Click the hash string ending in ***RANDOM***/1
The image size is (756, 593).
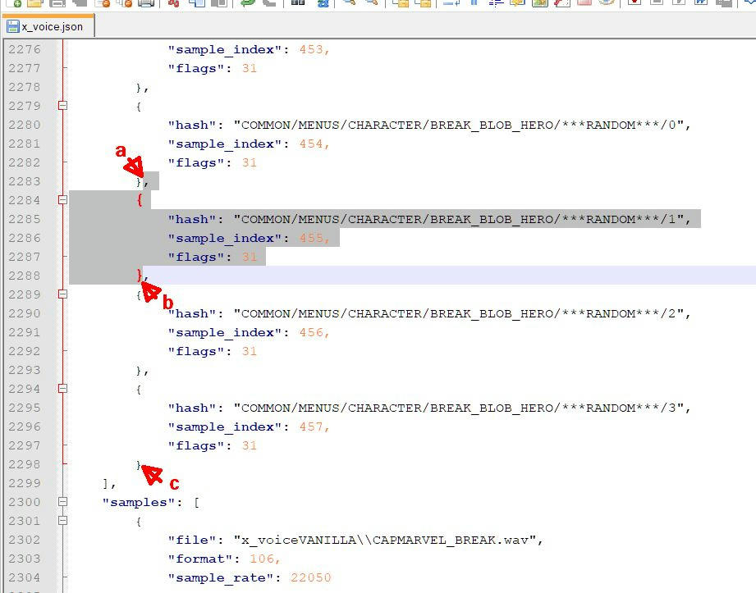tap(459, 220)
